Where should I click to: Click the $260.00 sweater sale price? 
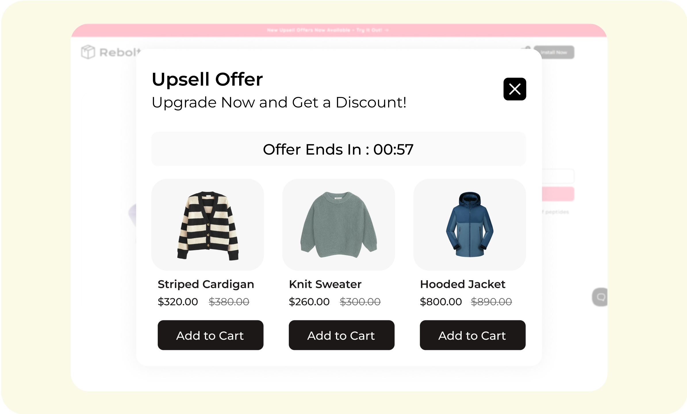[x=309, y=302]
